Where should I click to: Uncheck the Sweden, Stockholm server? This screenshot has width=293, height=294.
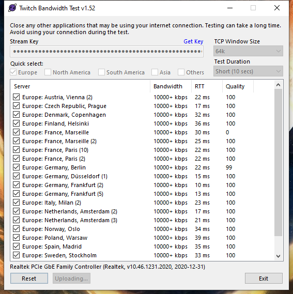[x=17, y=255]
